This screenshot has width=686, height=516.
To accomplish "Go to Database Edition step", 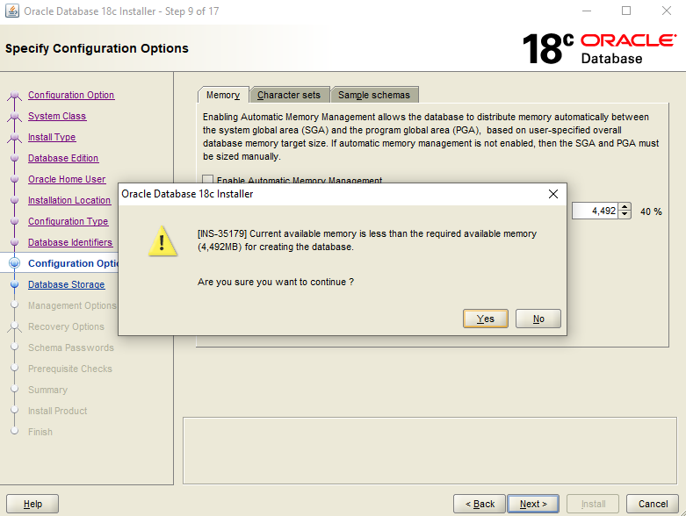I will (63, 158).
